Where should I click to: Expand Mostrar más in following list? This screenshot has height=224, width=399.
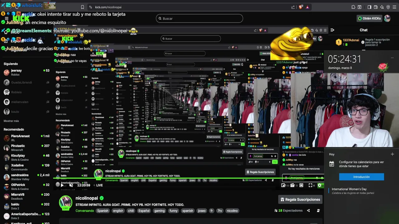coord(11,121)
